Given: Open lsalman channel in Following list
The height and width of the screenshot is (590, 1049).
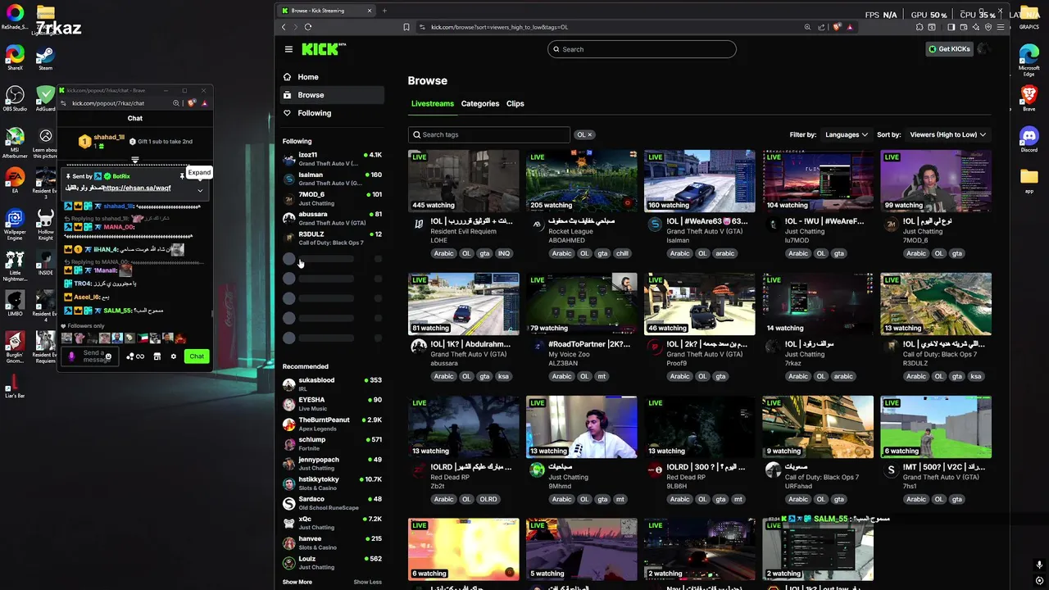Looking at the screenshot, I should pos(332,179).
